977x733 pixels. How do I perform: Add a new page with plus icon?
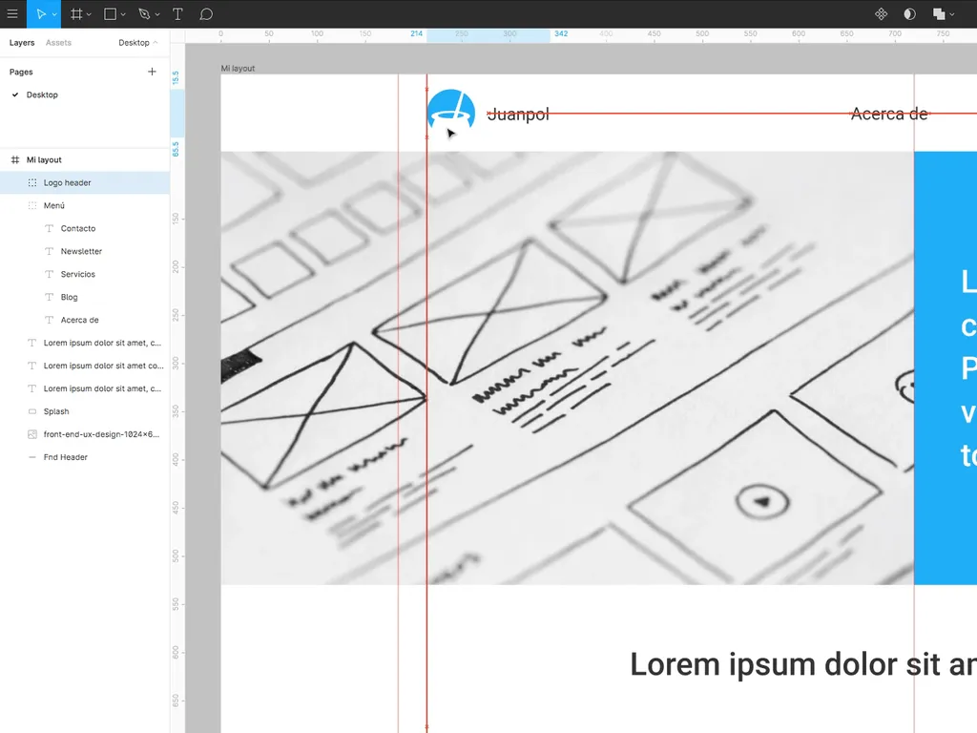click(x=152, y=72)
